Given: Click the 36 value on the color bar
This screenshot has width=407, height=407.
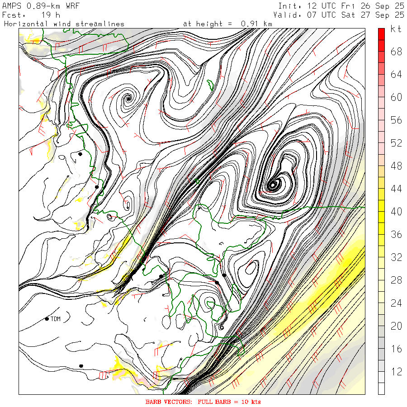Looking at the screenshot, I should [396, 234].
